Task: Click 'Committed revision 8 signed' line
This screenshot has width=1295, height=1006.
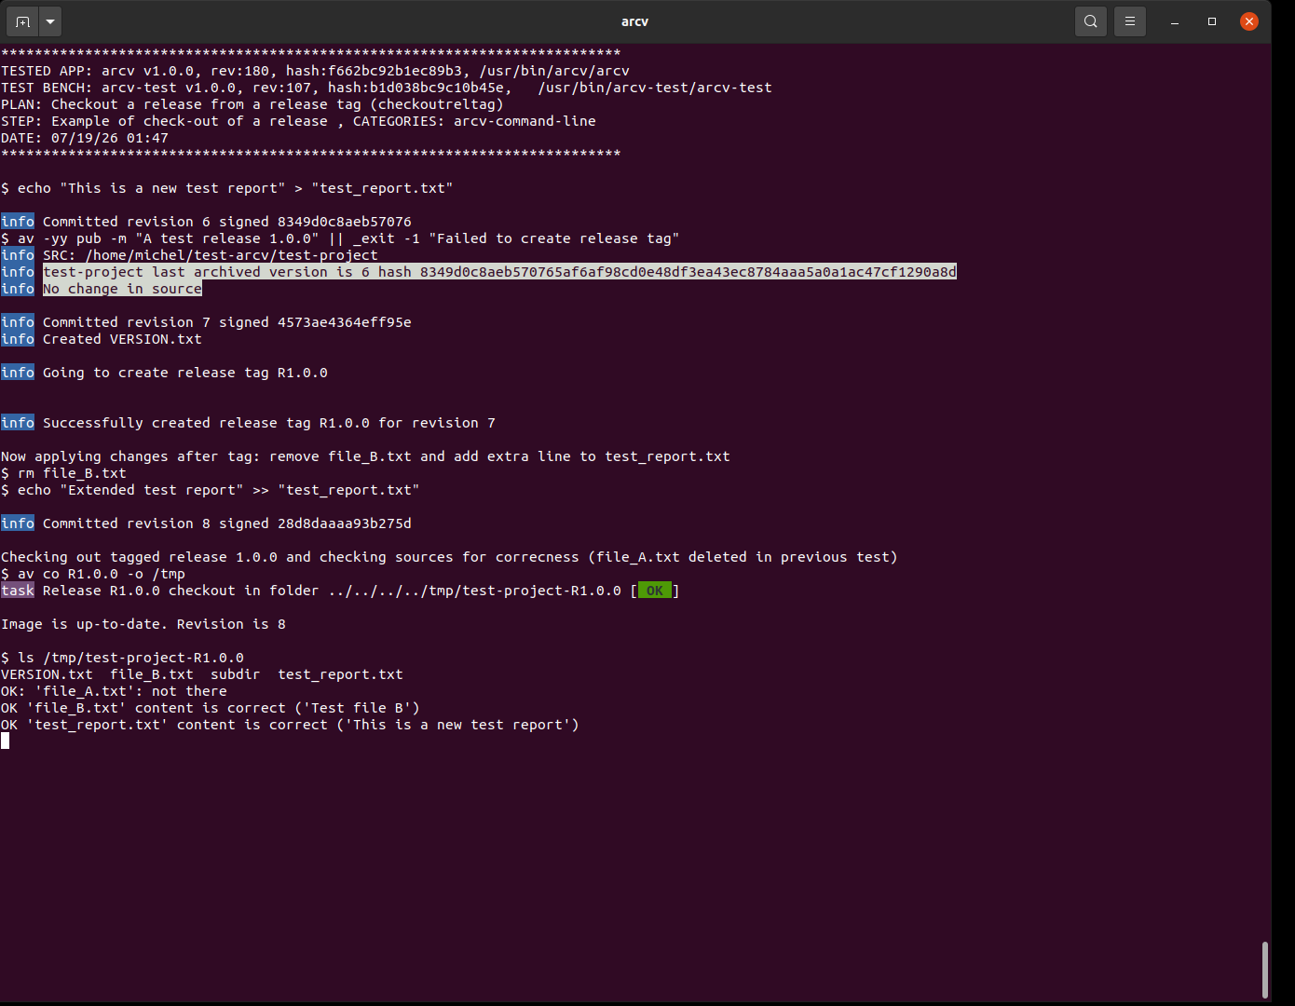Action: (227, 523)
